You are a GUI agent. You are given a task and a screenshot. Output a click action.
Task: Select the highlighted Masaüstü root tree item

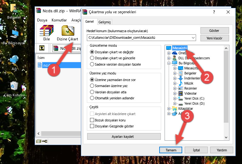180,48
